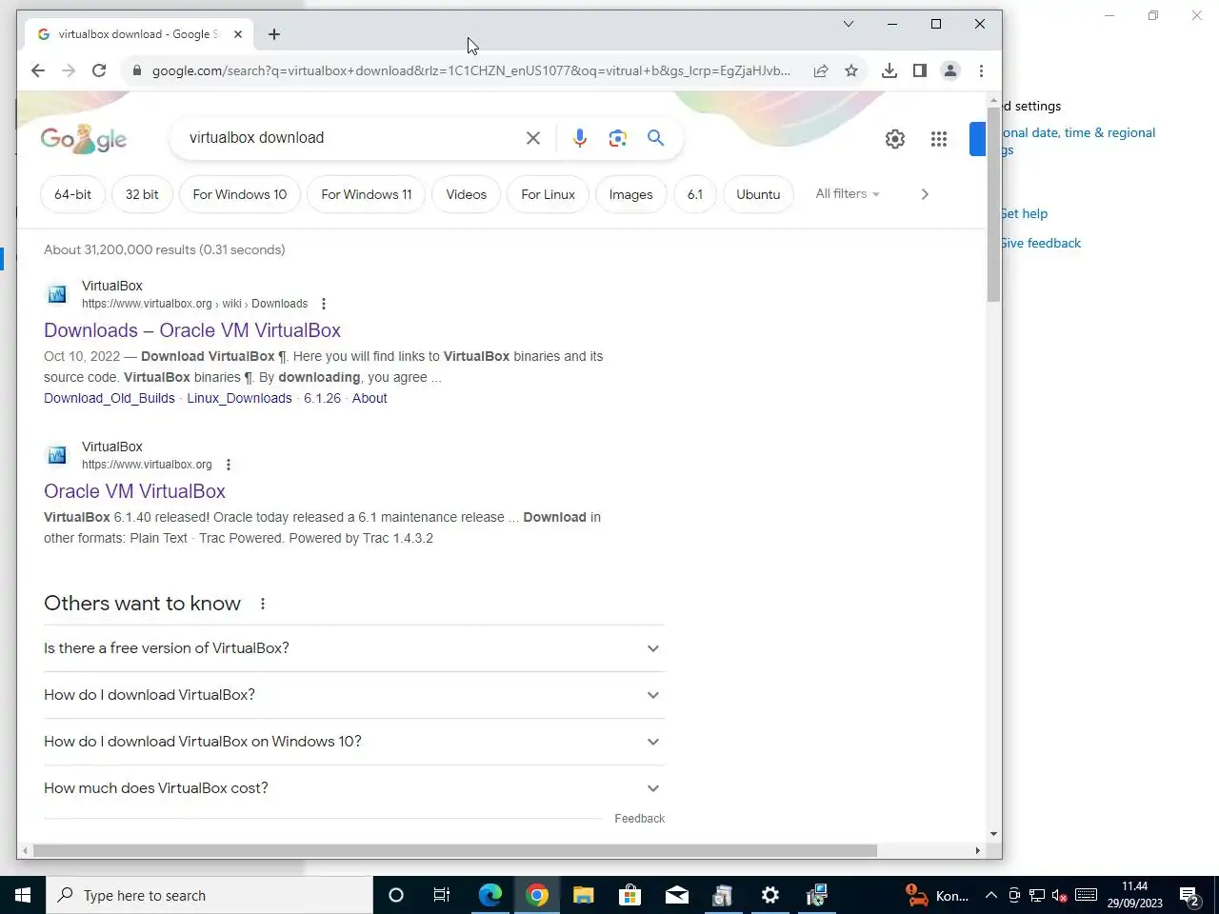Reload the Google search page
1219x914 pixels.
(99, 70)
